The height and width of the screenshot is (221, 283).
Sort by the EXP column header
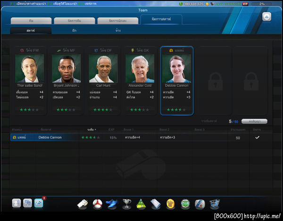[111, 130]
